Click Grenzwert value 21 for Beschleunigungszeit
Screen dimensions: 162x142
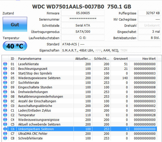126,69
